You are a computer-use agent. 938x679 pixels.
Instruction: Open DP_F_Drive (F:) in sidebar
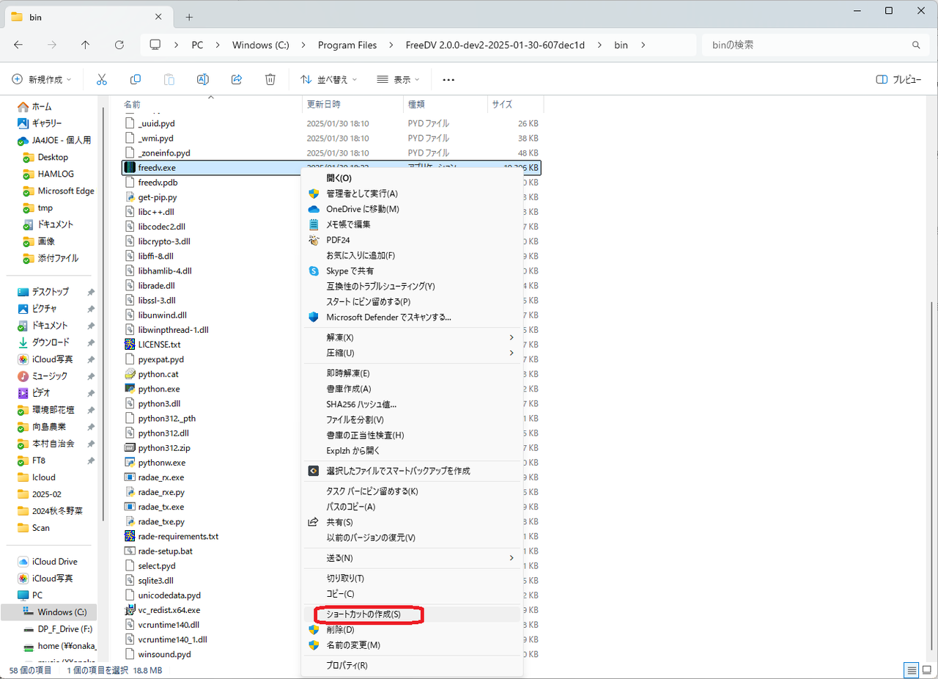pyautogui.click(x=64, y=628)
